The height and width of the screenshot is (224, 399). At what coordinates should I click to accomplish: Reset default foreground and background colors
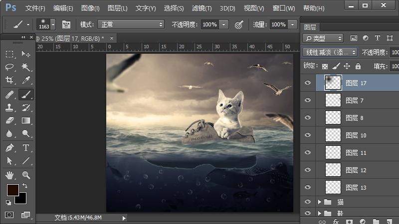pos(8,203)
